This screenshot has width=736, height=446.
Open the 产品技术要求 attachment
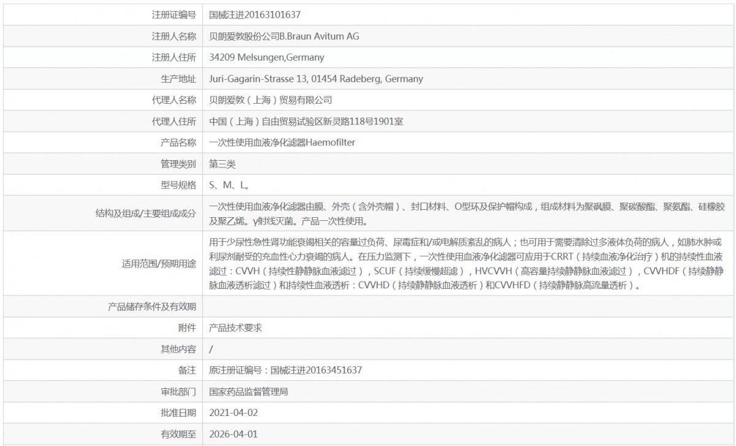[x=236, y=328]
